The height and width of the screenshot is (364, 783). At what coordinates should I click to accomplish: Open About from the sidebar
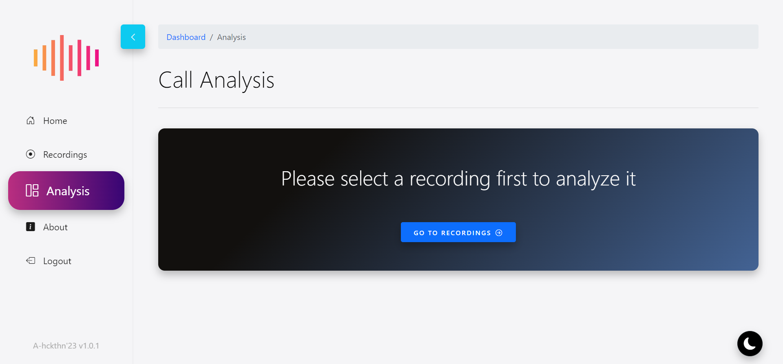pyautogui.click(x=55, y=227)
